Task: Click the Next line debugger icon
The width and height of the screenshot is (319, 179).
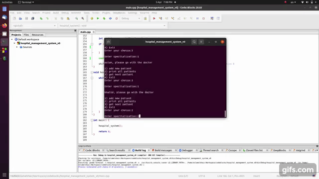Action: [166, 18]
